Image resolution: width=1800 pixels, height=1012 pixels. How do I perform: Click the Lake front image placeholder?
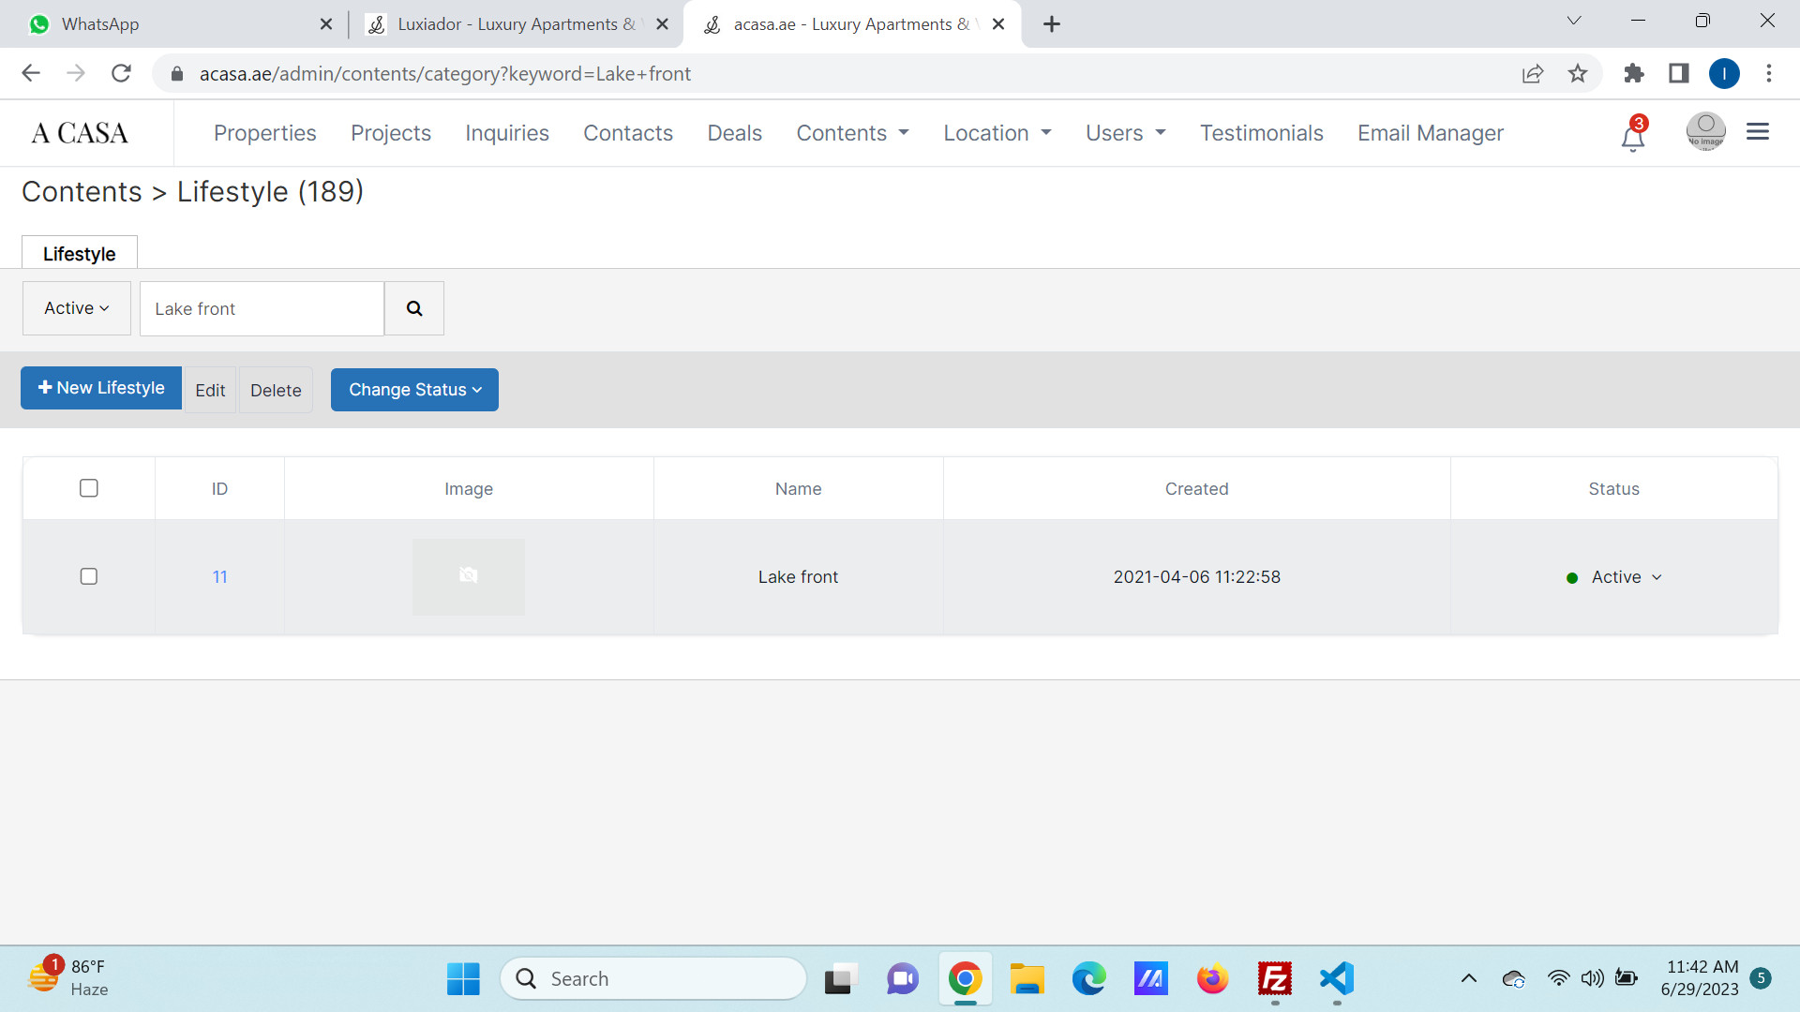click(x=468, y=576)
